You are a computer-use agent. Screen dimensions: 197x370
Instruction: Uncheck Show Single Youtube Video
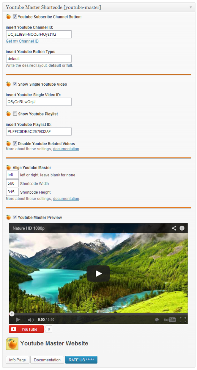pyautogui.click(x=15, y=84)
